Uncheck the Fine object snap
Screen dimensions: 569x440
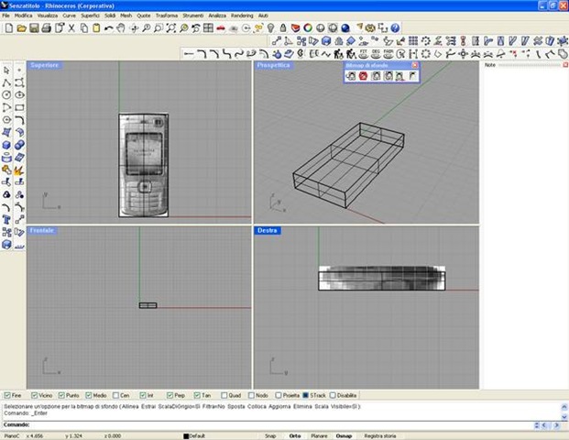8,394
